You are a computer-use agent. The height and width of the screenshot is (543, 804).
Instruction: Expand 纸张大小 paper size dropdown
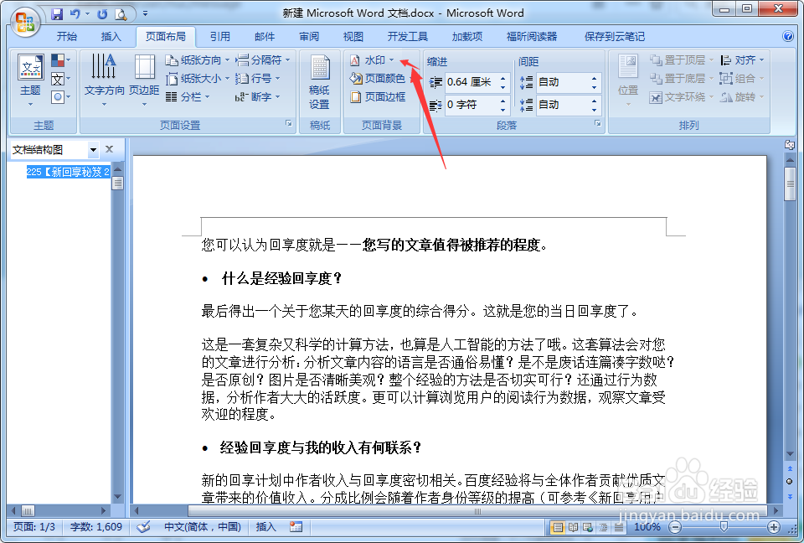point(227,79)
